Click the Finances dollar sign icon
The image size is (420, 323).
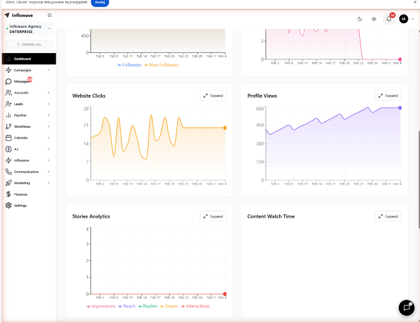point(8,194)
